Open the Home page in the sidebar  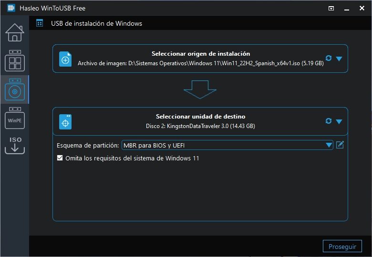point(15,32)
